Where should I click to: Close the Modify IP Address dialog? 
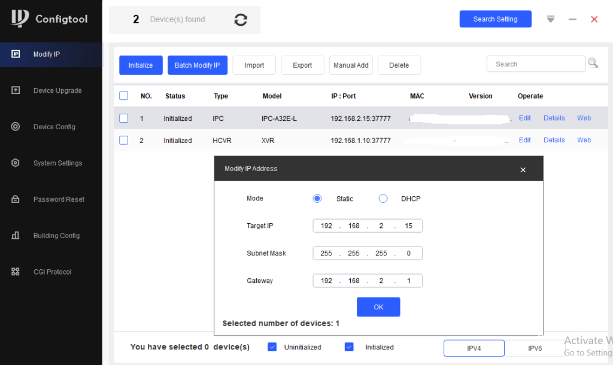(523, 170)
